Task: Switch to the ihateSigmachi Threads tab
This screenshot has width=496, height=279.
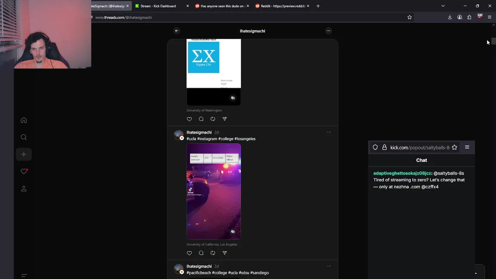Action: point(108,6)
